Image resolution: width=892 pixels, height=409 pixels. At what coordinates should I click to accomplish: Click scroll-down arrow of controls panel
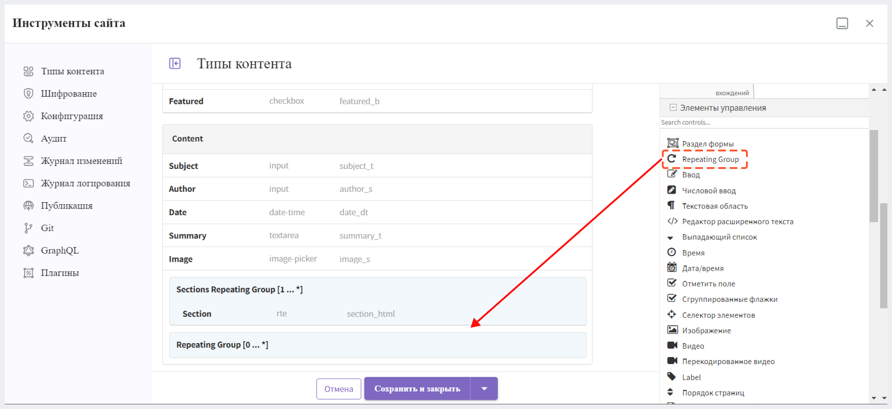pyautogui.click(x=874, y=398)
